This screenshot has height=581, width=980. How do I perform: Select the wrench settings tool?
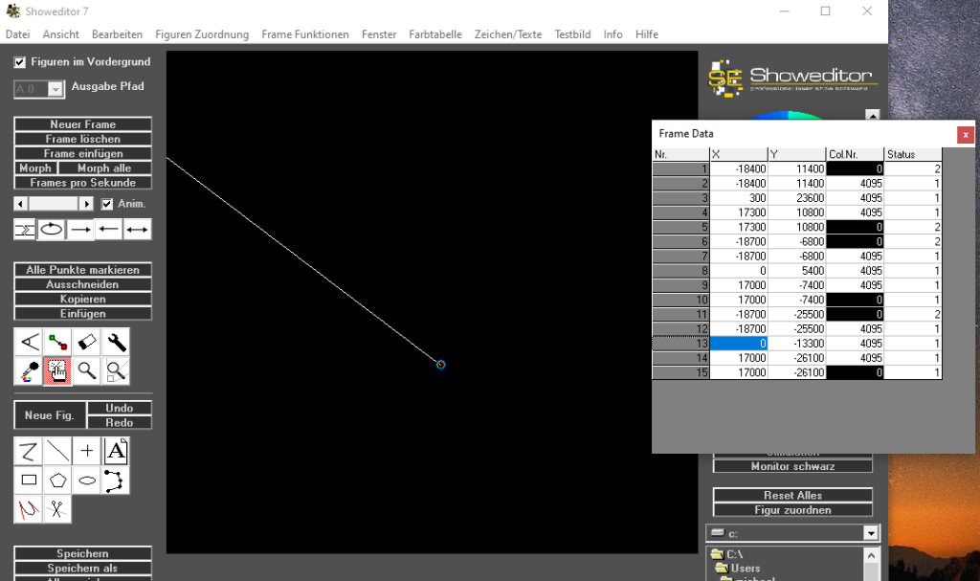pyautogui.click(x=116, y=342)
